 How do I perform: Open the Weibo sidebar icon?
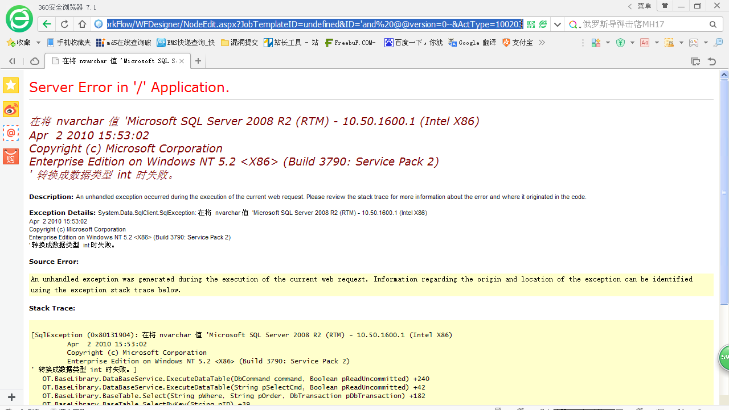(11, 109)
